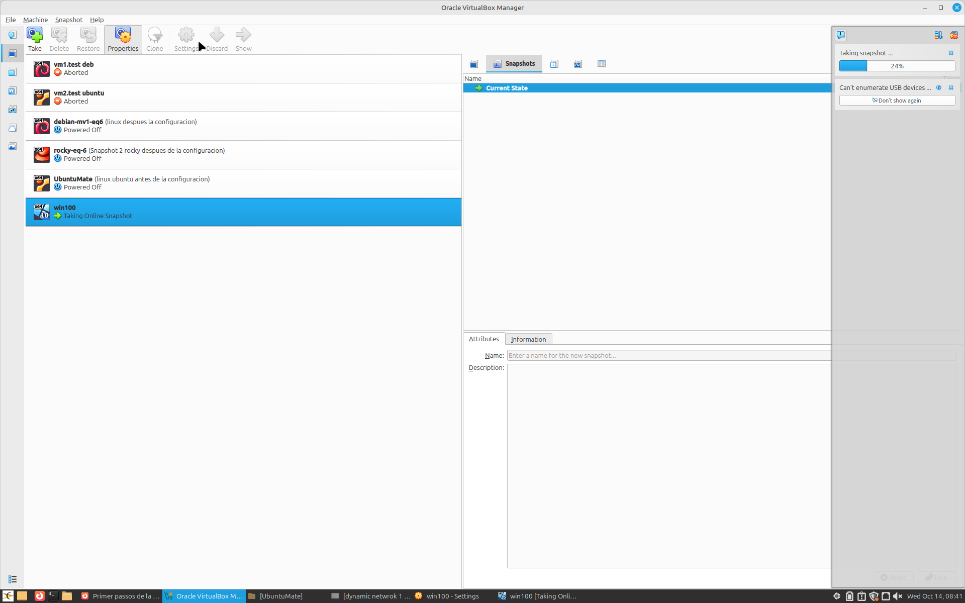The width and height of the screenshot is (965, 603).
Task: Switch to the Logs tab icon
Action: 554,64
